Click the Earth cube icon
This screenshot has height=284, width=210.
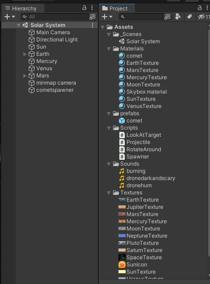pyautogui.click(x=31, y=54)
